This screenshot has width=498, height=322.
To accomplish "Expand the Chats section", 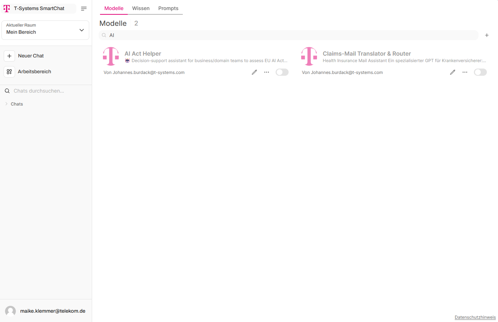I will (14, 104).
